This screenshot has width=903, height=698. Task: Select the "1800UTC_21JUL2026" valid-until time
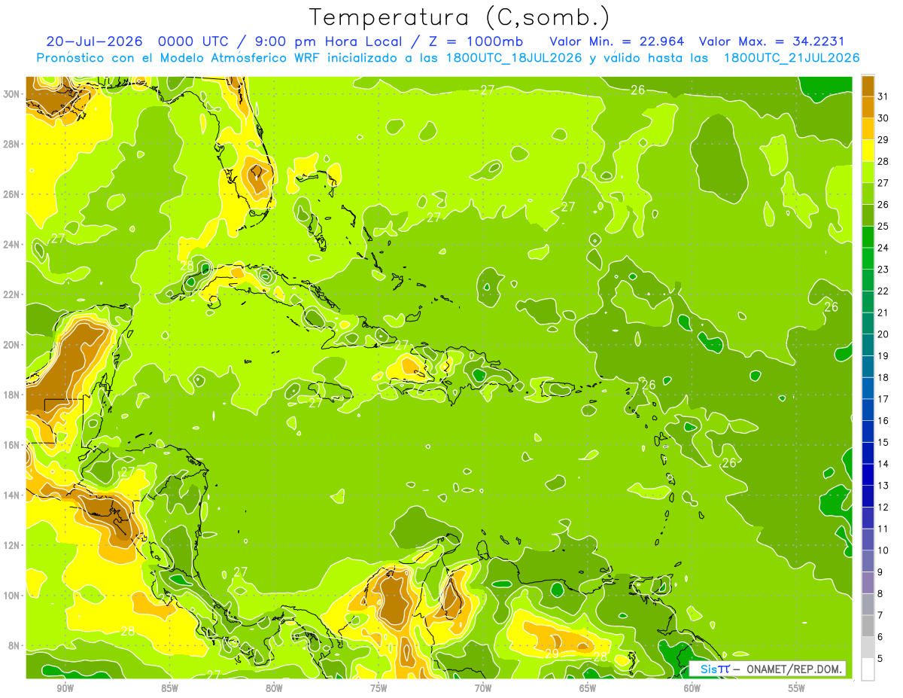coord(791,58)
